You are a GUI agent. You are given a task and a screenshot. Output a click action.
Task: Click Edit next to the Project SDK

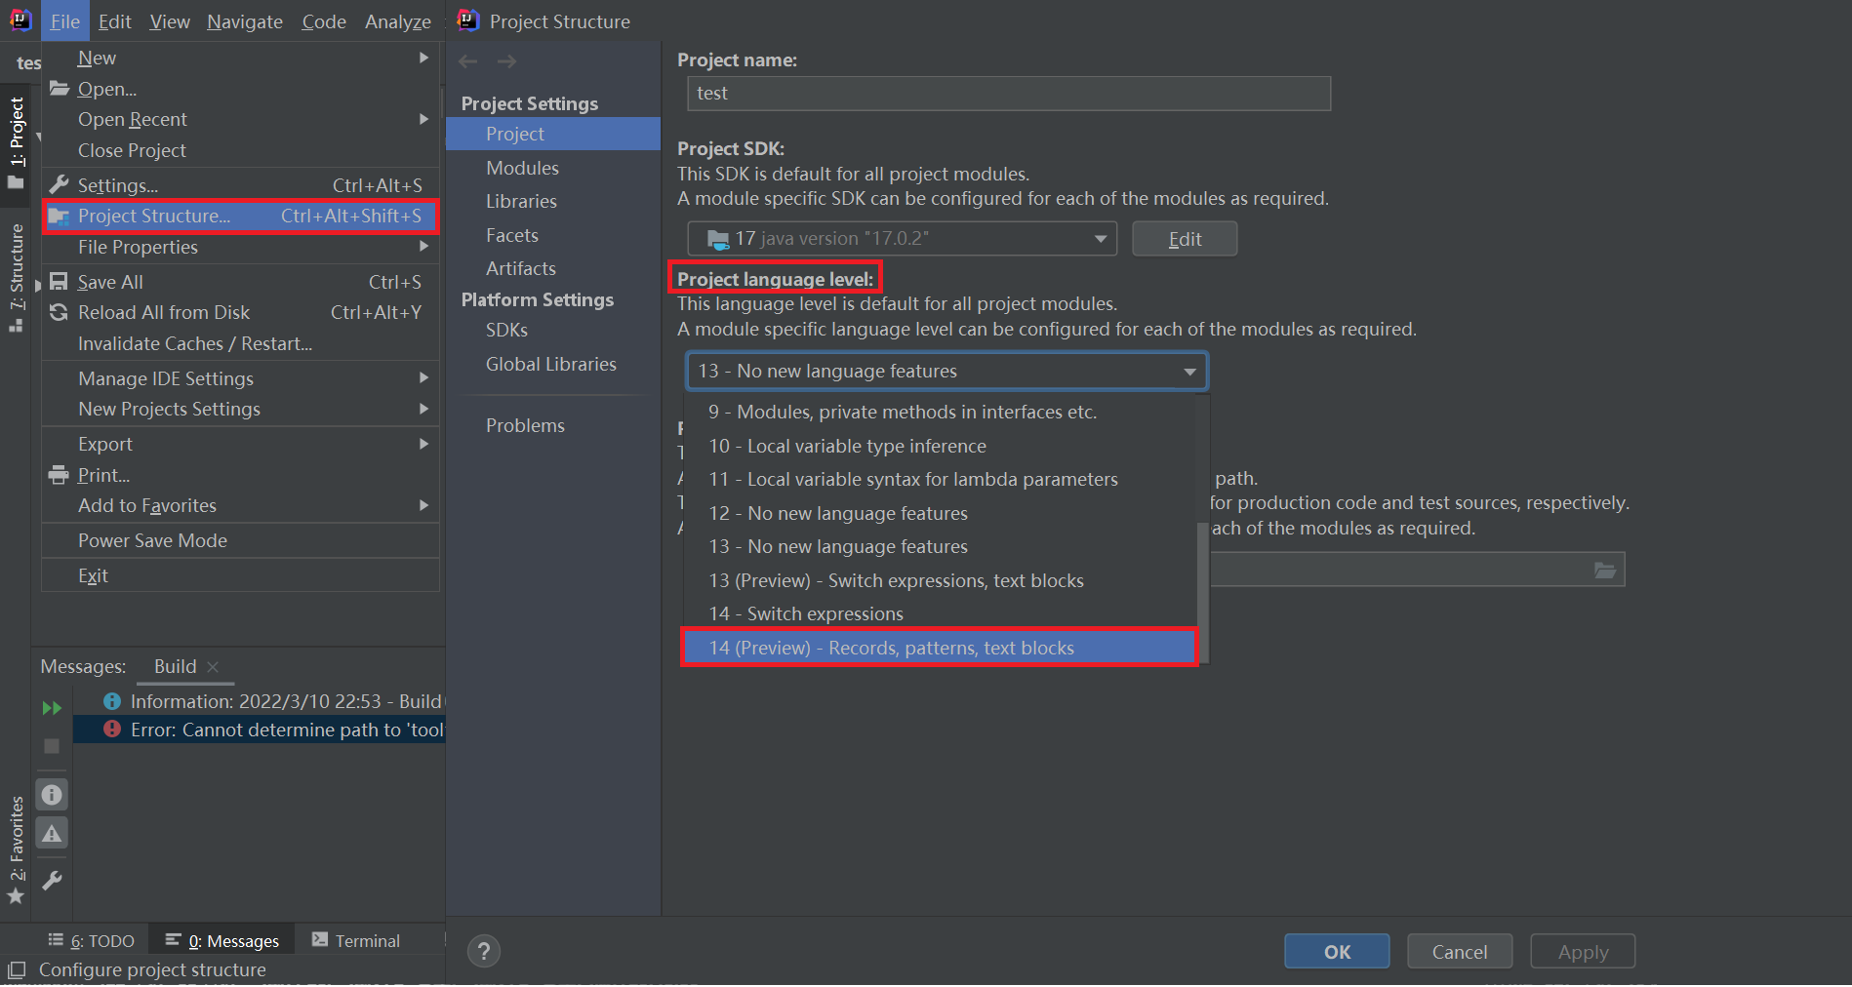point(1184,238)
